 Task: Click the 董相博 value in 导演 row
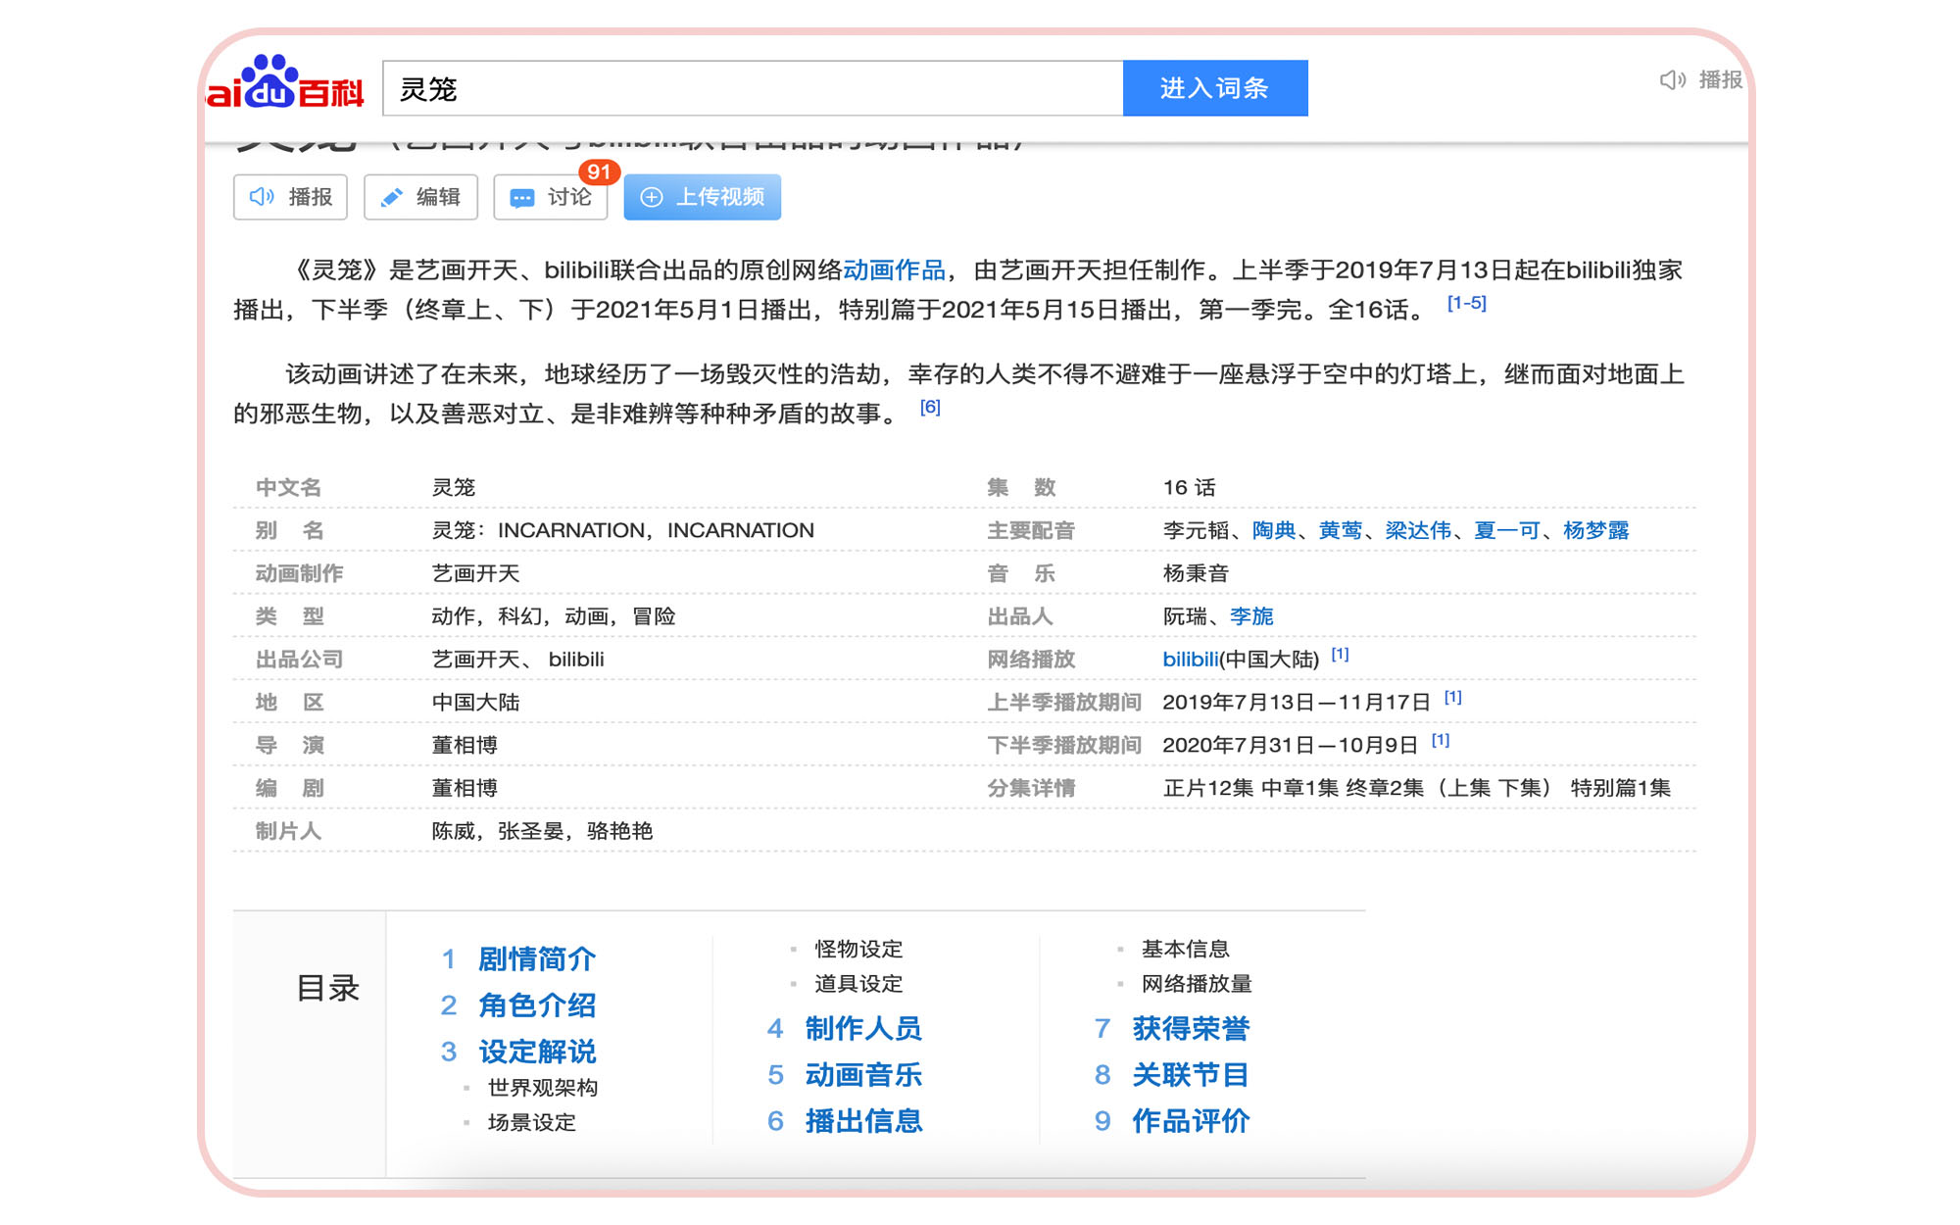465,745
